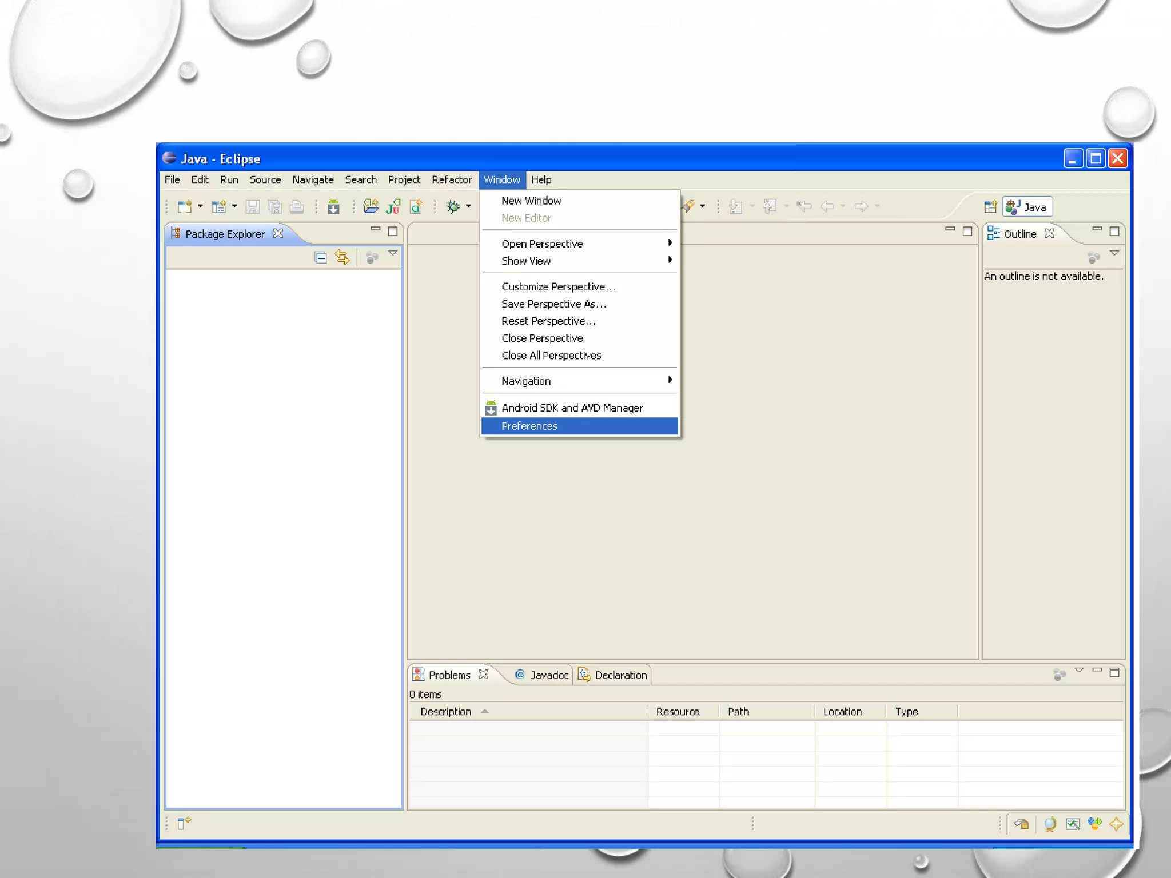Expand the Show View submenu
Viewport: 1171px width, 878px height.
[580, 261]
